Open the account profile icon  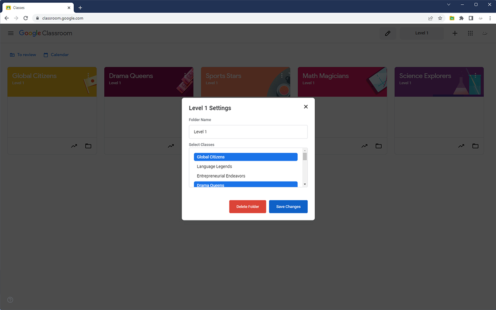pos(484,33)
